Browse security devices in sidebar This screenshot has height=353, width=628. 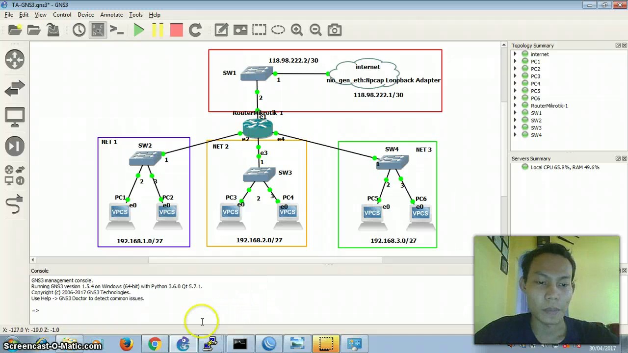pos(15,146)
